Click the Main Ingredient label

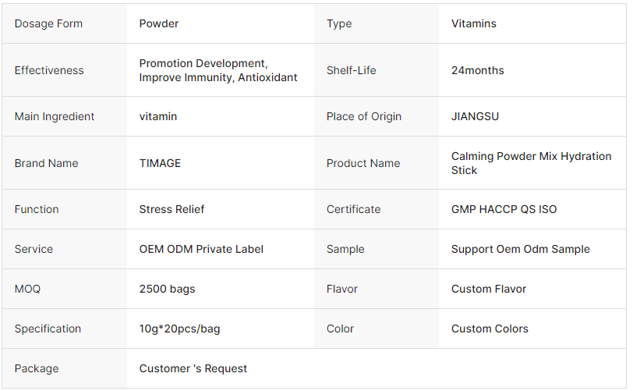(55, 116)
